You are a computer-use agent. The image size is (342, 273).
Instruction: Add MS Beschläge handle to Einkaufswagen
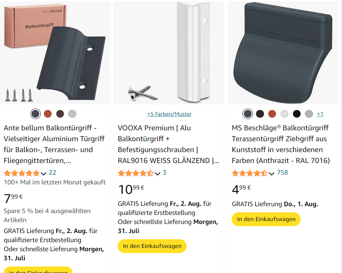(x=266, y=219)
